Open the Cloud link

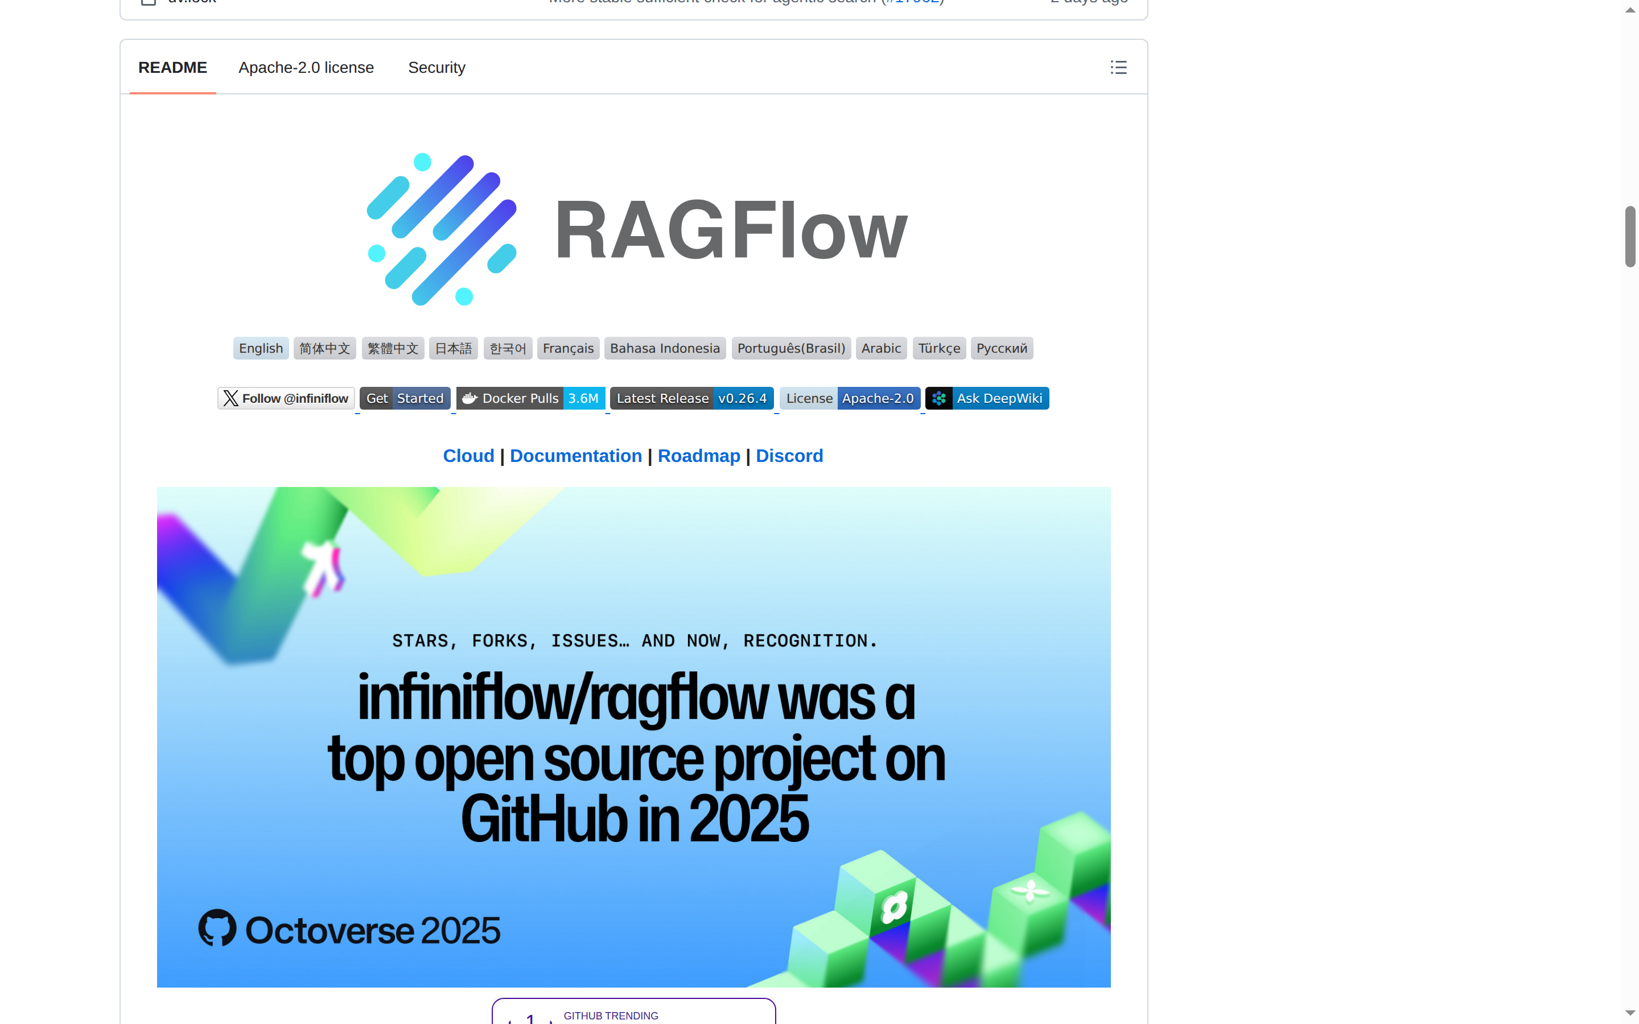(x=469, y=456)
